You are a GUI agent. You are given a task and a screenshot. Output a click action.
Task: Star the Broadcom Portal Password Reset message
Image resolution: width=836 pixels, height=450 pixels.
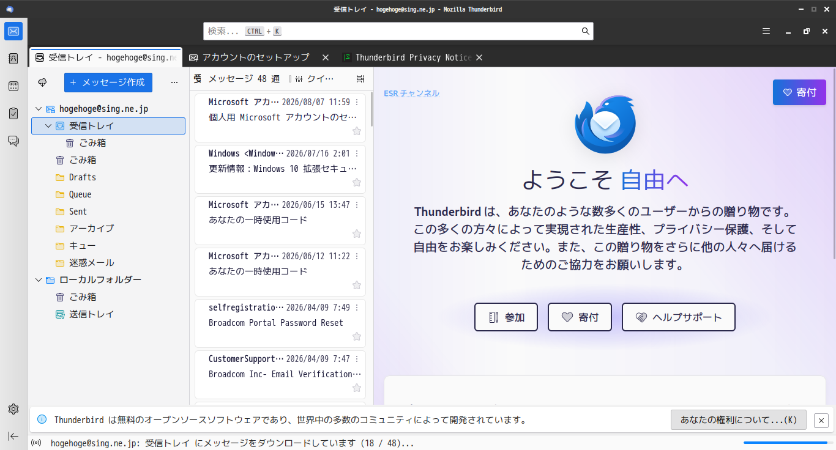357,336
